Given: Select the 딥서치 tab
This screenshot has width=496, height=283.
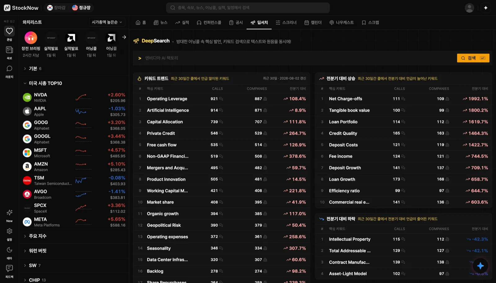Looking at the screenshot, I should point(259,23).
